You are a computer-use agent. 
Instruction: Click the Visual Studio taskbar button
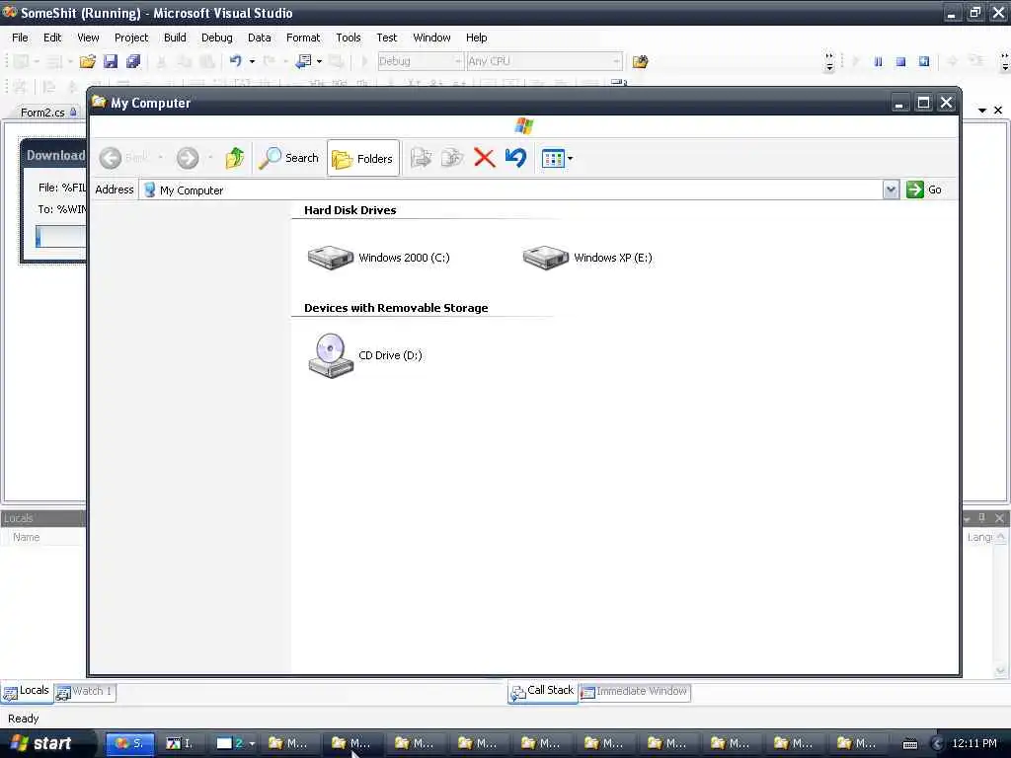pos(129,743)
